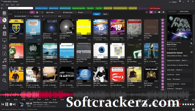
Task: Zoom the Now Playing cover magnifier
Action: [191, 39]
